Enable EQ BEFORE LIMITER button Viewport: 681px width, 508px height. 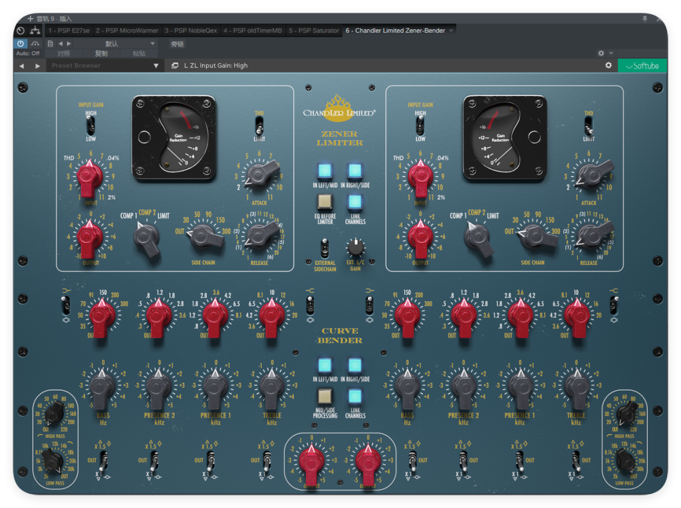(x=325, y=201)
